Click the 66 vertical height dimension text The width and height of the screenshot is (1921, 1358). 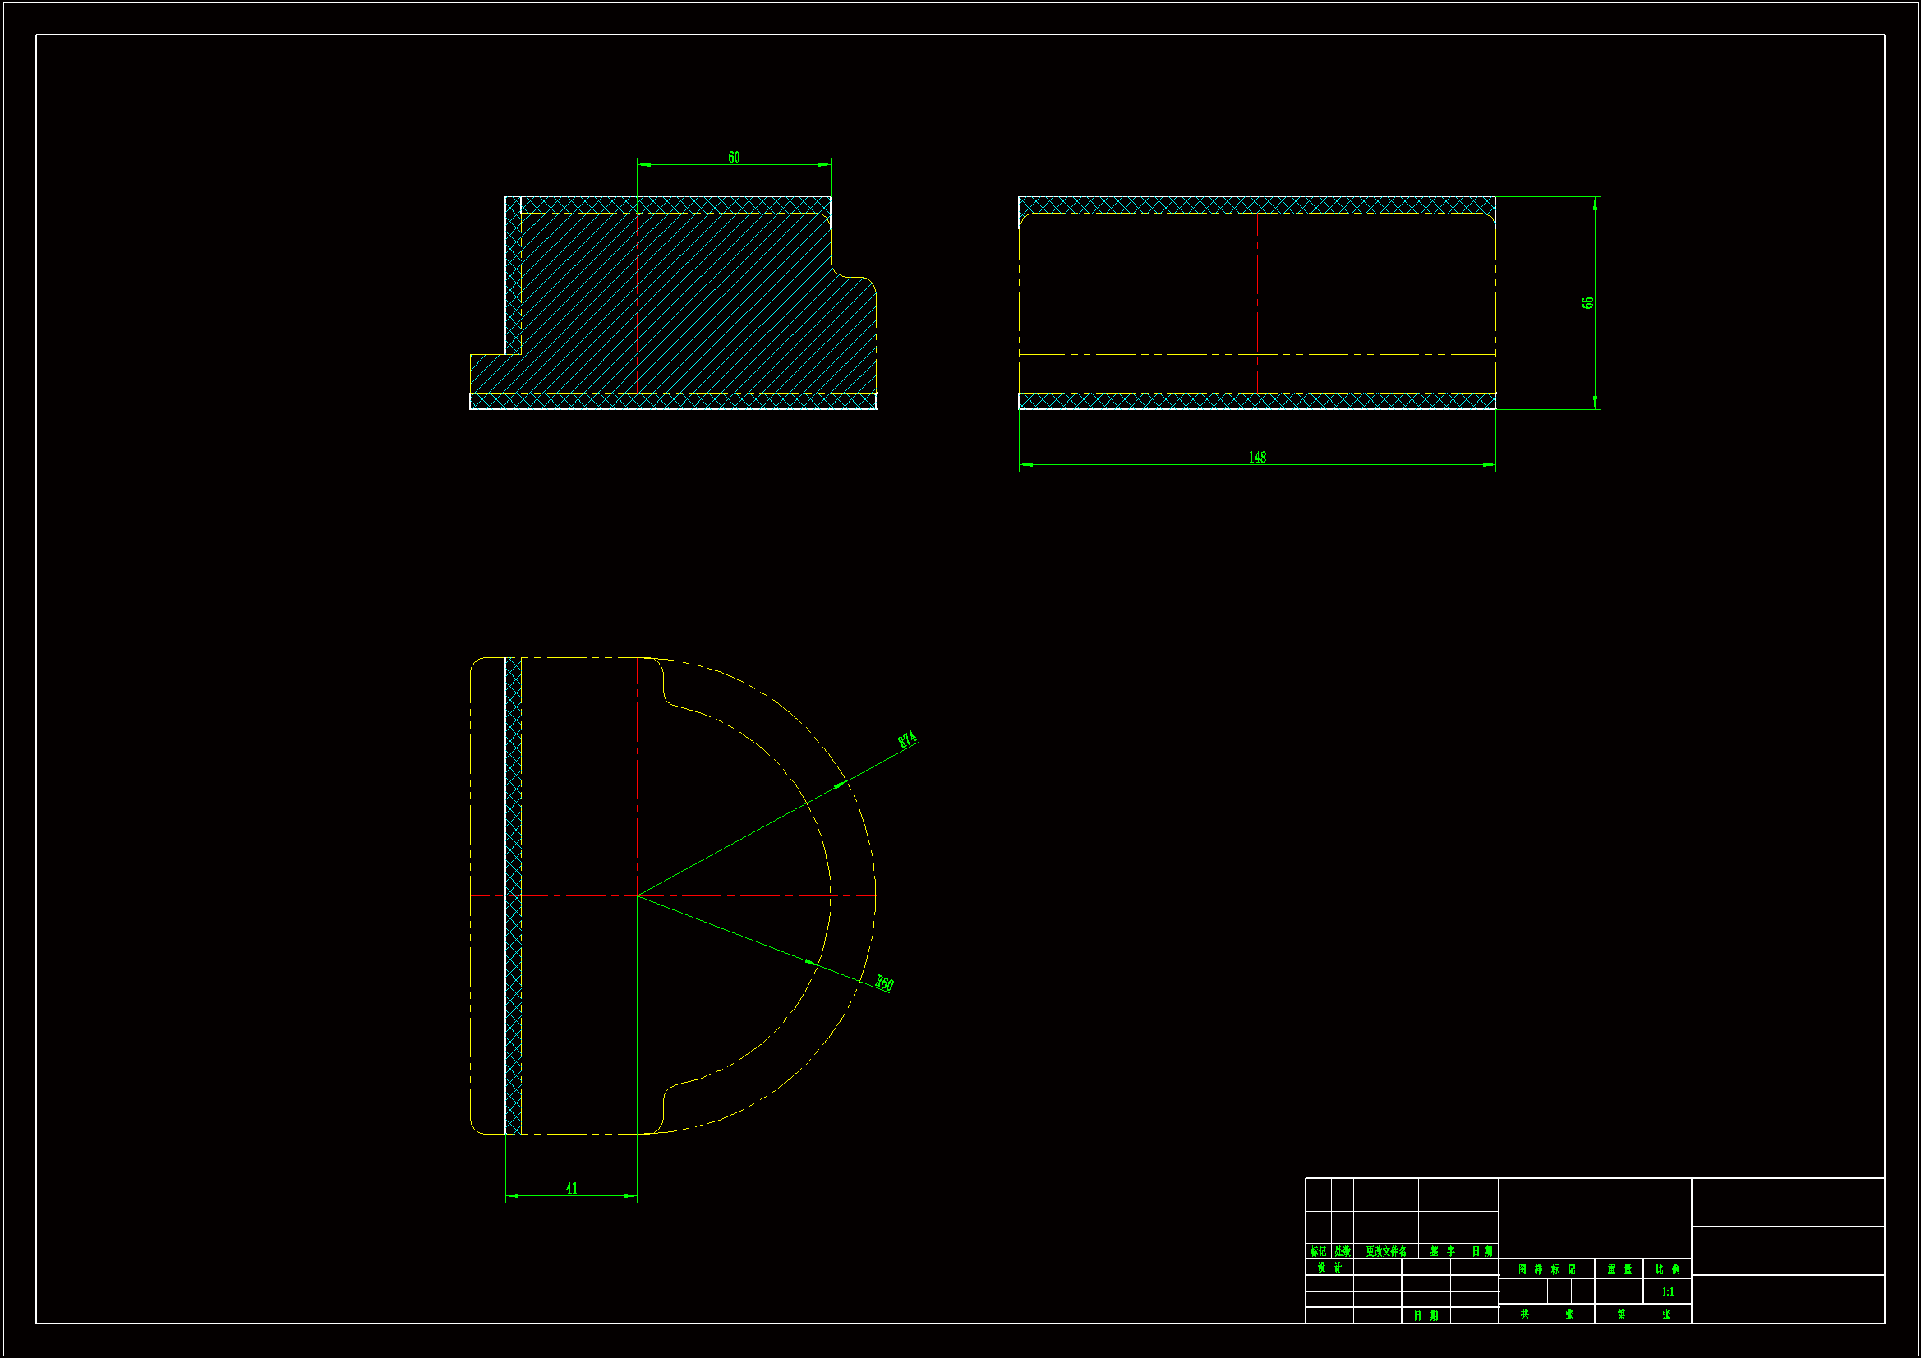point(1587,303)
